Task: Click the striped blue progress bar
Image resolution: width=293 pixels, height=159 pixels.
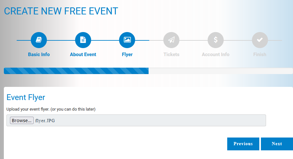Action: click(x=76, y=71)
